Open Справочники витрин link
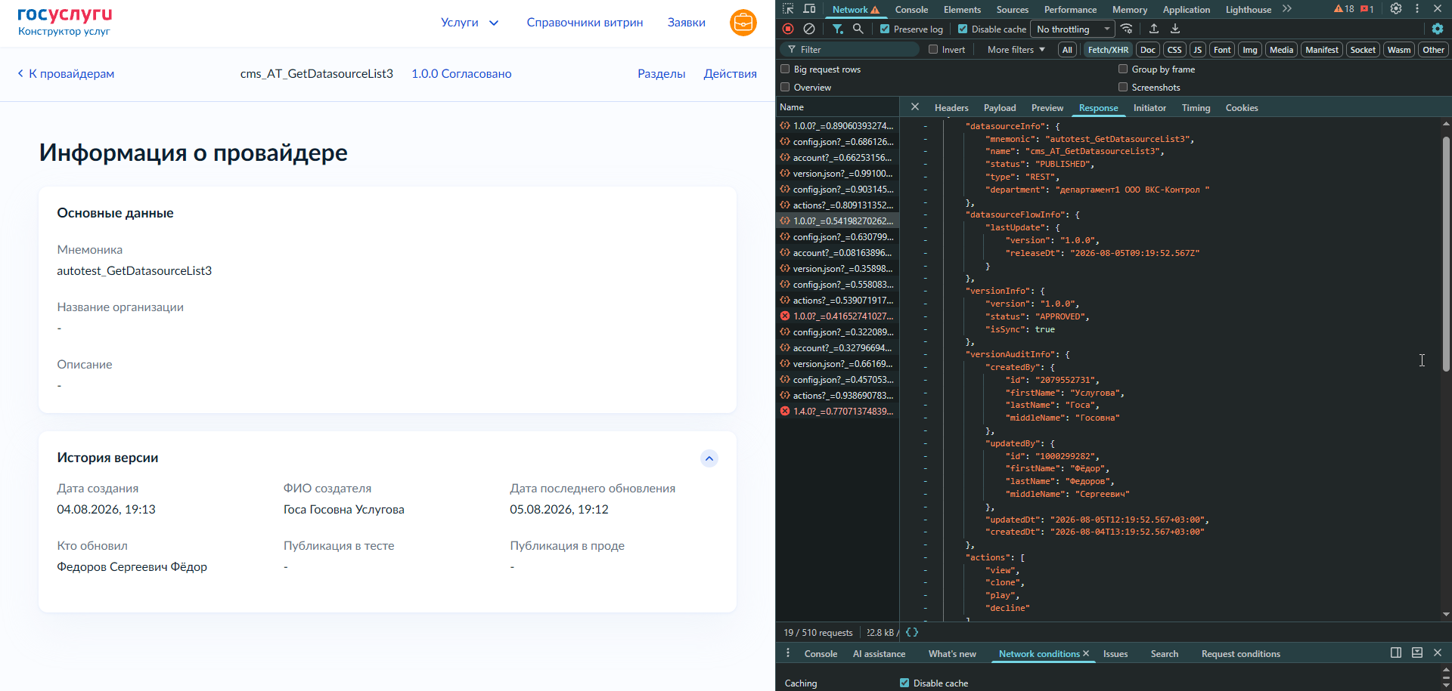The image size is (1452, 691). pyautogui.click(x=585, y=23)
